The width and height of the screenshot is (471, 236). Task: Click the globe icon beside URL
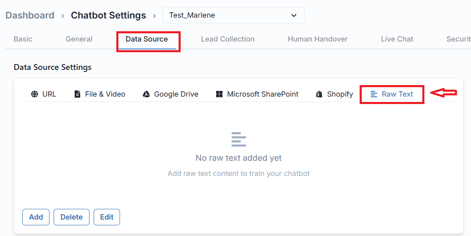(x=35, y=94)
